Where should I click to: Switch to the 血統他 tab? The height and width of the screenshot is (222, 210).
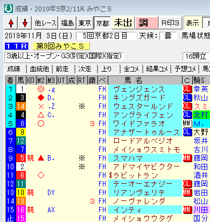click(39, 69)
